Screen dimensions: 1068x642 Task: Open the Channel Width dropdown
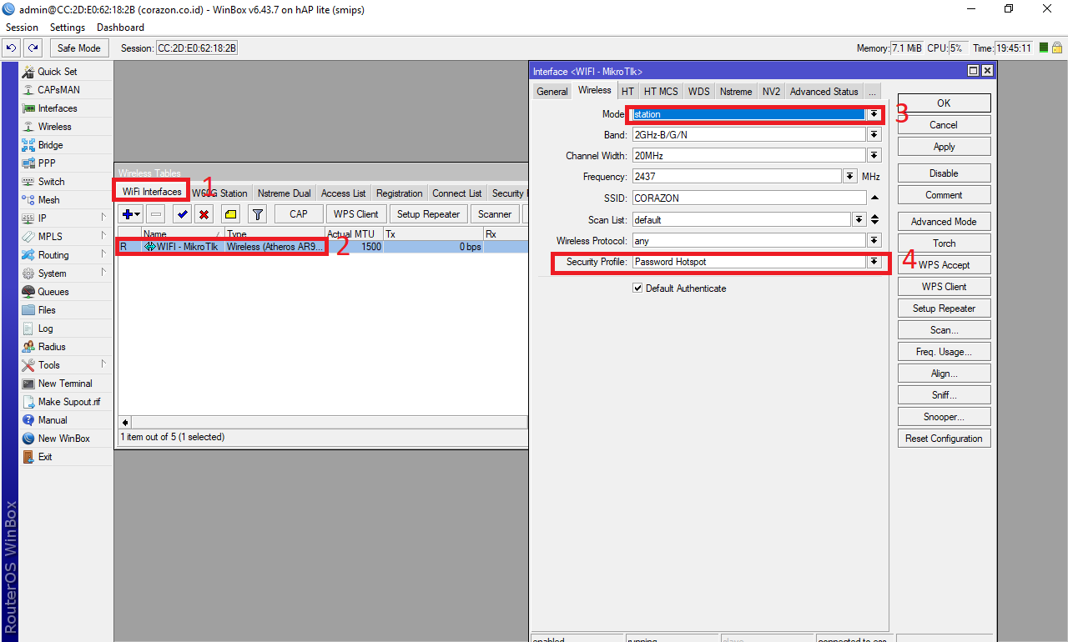pyautogui.click(x=874, y=156)
